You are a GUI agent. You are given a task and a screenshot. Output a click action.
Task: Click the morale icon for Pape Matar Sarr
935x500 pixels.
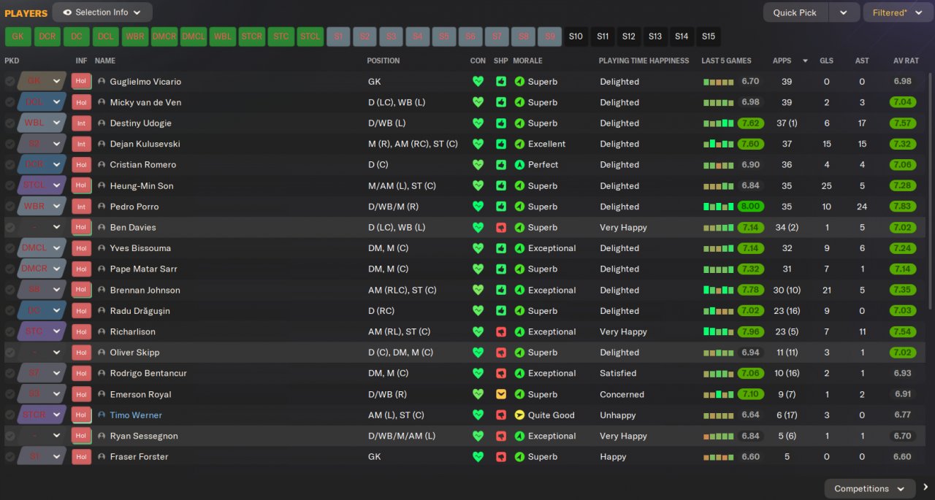click(x=519, y=269)
